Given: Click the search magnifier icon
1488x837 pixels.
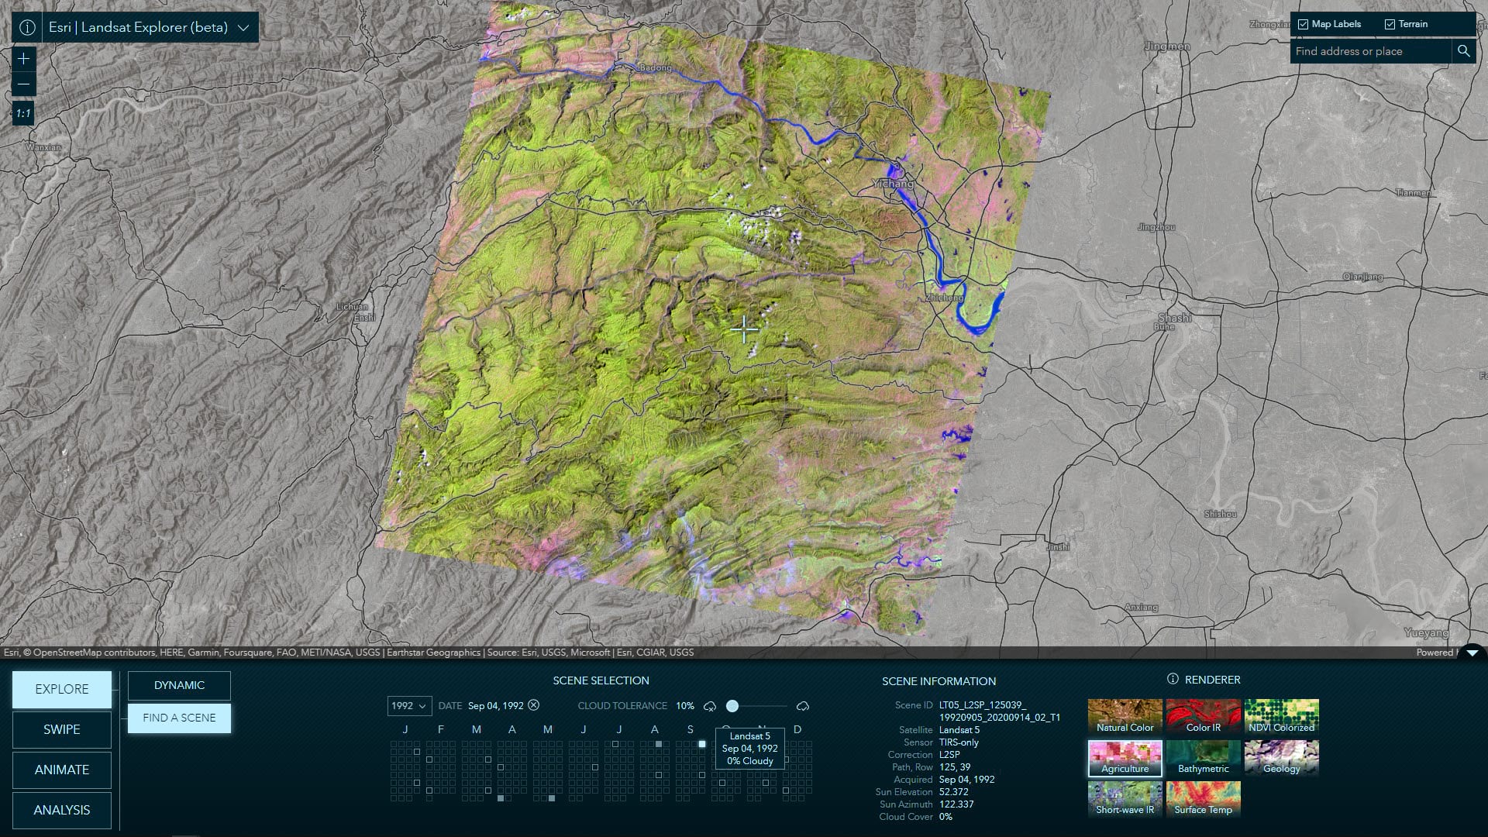Looking at the screenshot, I should (1463, 51).
